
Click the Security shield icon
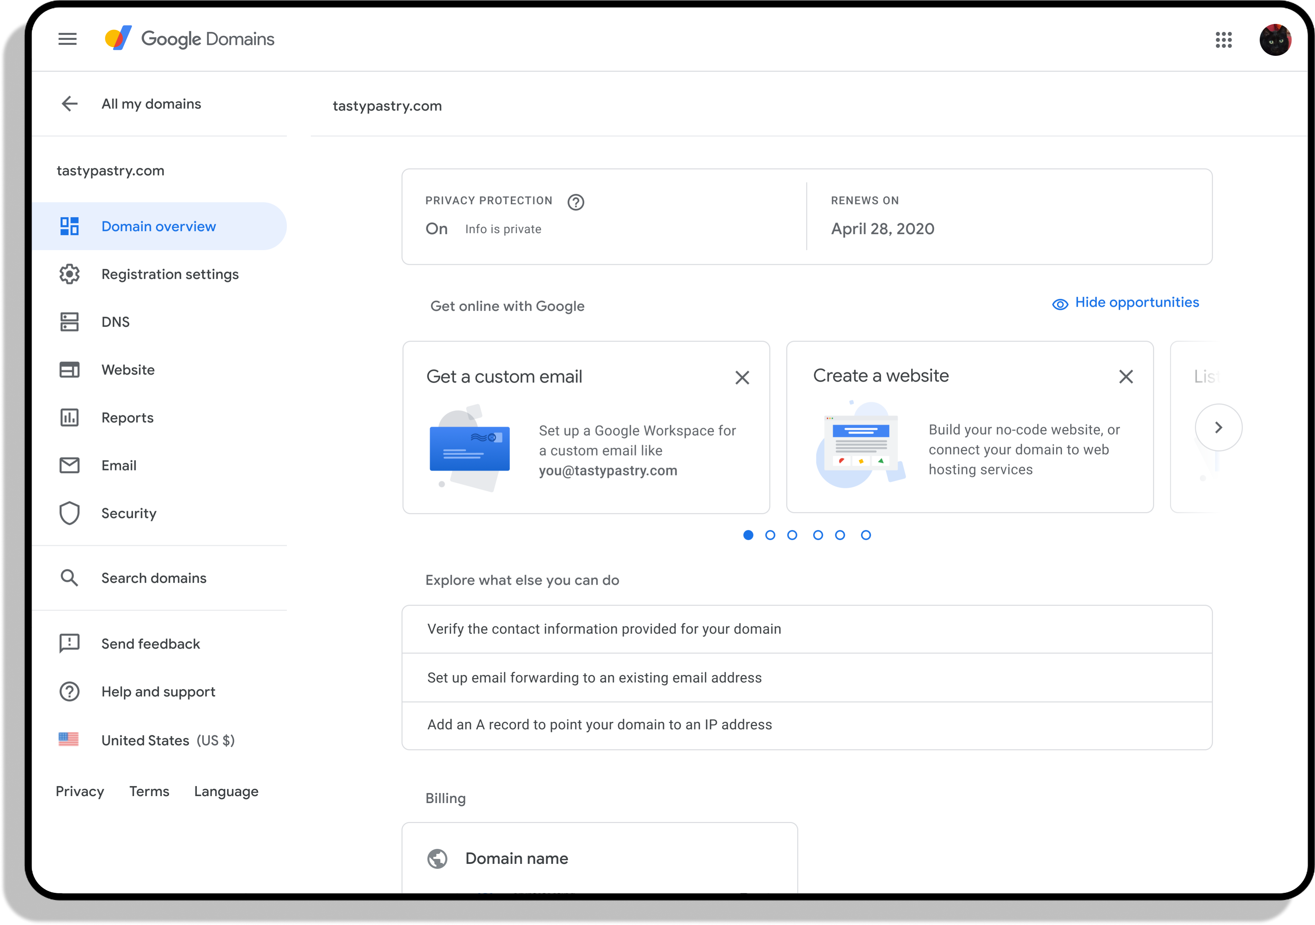click(69, 513)
